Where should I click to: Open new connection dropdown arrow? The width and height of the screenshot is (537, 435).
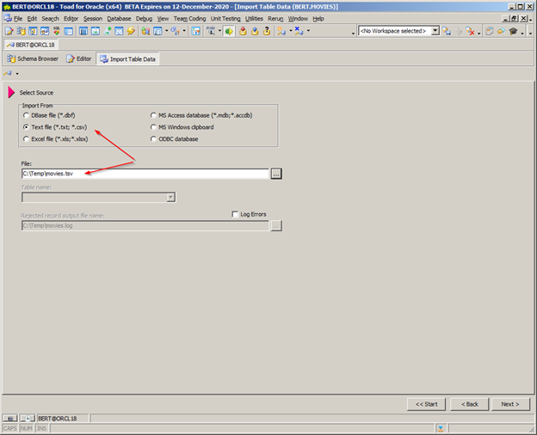pos(290,31)
